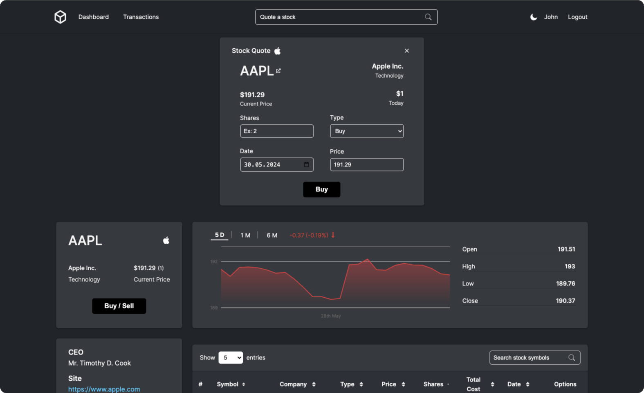Click the Buy submit button

click(321, 189)
